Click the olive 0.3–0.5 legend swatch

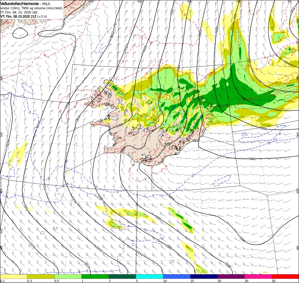tap(41, 276)
